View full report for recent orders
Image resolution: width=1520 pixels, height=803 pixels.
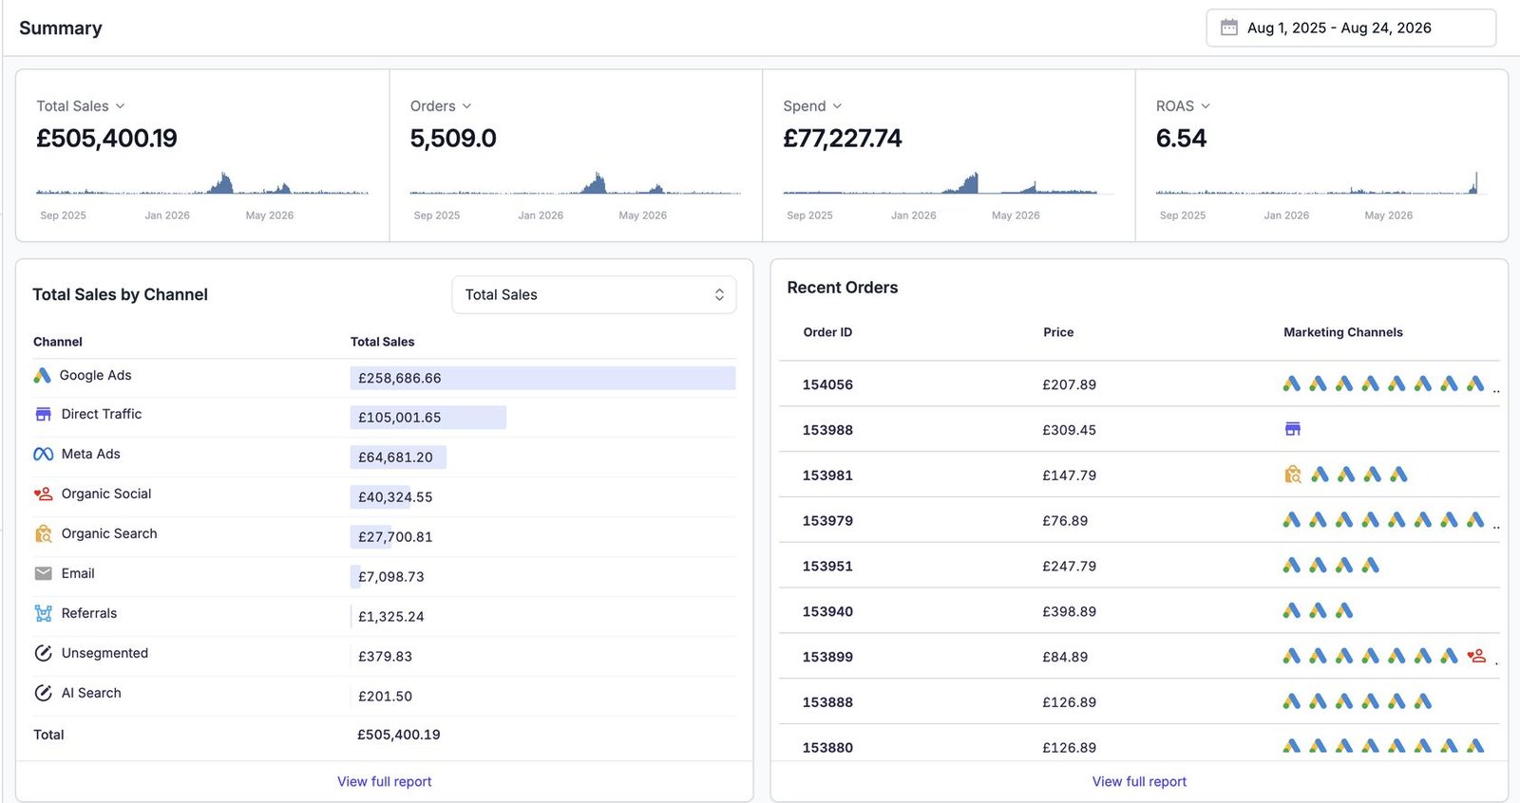pos(1139,782)
